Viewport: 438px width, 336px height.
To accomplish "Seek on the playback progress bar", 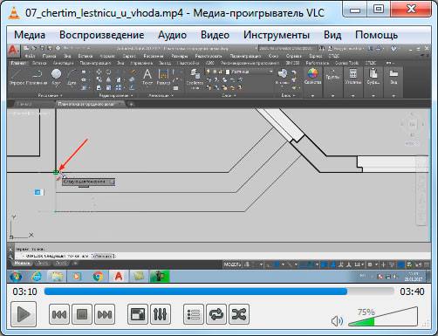I will pos(219,291).
